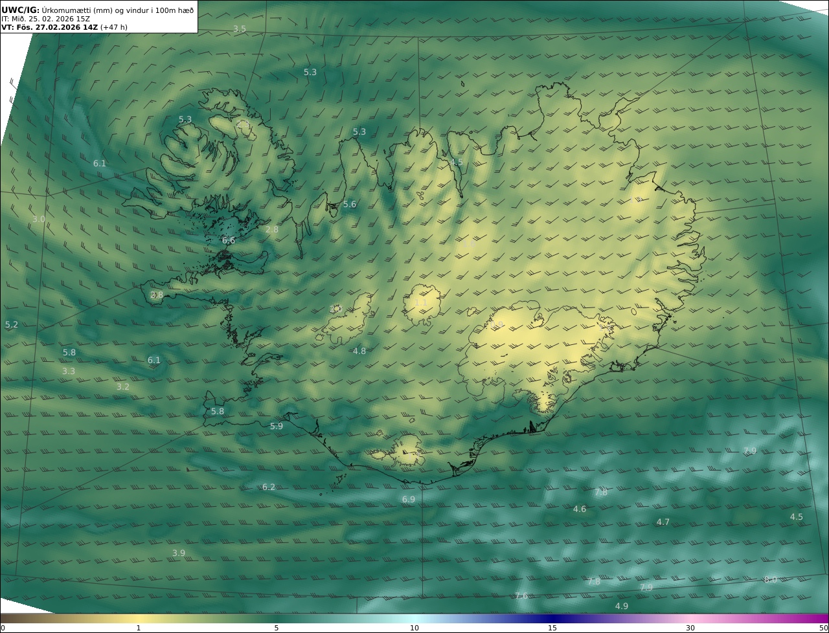
Task: Click the colorbar tick label 15
Action: click(x=552, y=628)
